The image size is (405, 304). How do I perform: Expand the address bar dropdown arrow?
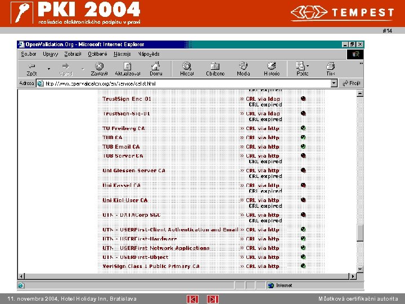coord(334,83)
